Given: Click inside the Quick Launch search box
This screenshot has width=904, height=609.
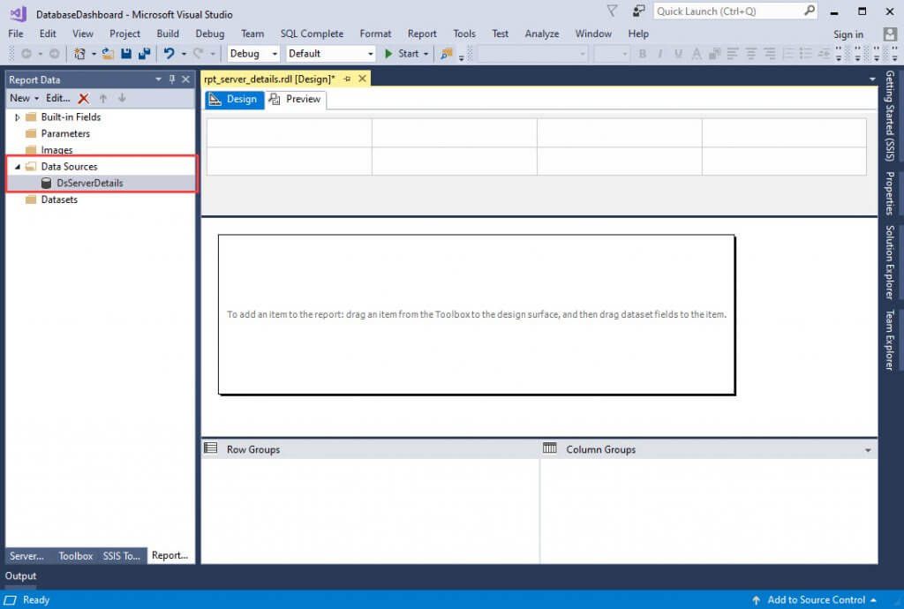Looking at the screenshot, I should click(x=724, y=11).
